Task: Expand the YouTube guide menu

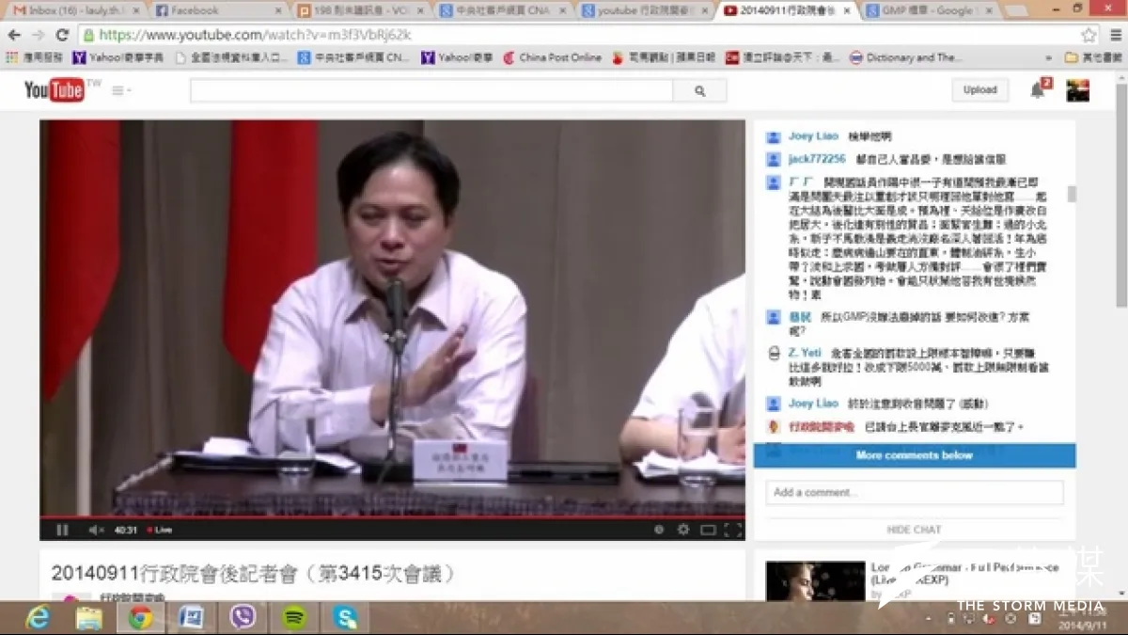Action: (x=121, y=90)
